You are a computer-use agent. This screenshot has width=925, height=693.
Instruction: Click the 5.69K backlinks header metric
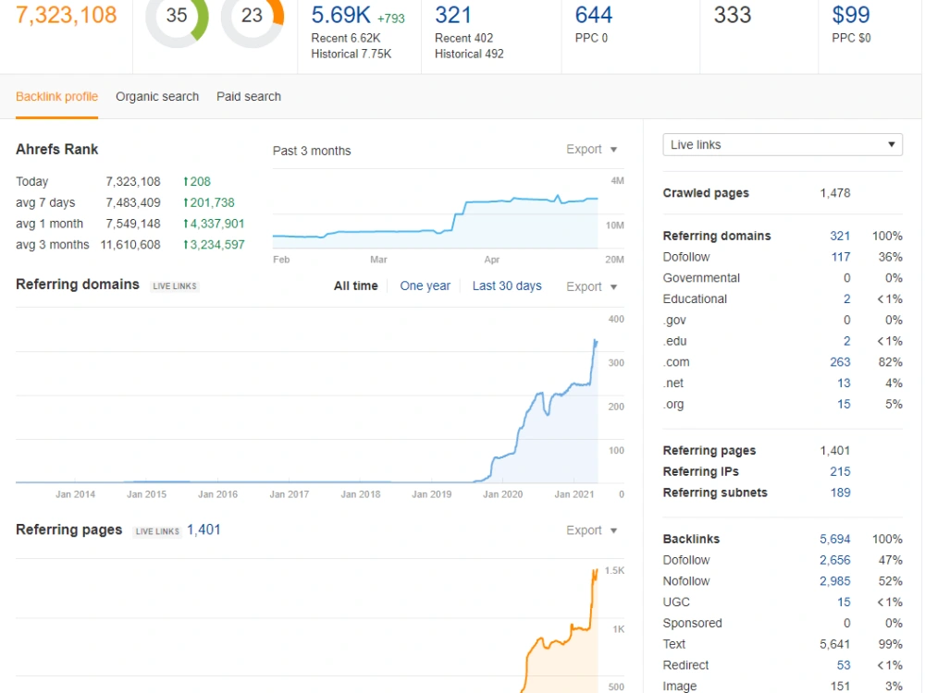(341, 16)
